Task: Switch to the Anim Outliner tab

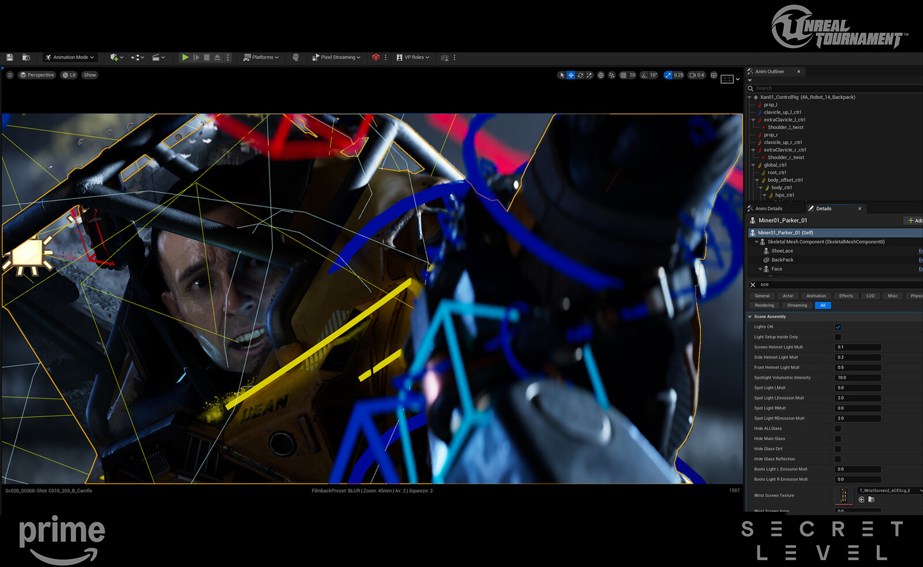Action: [x=770, y=72]
